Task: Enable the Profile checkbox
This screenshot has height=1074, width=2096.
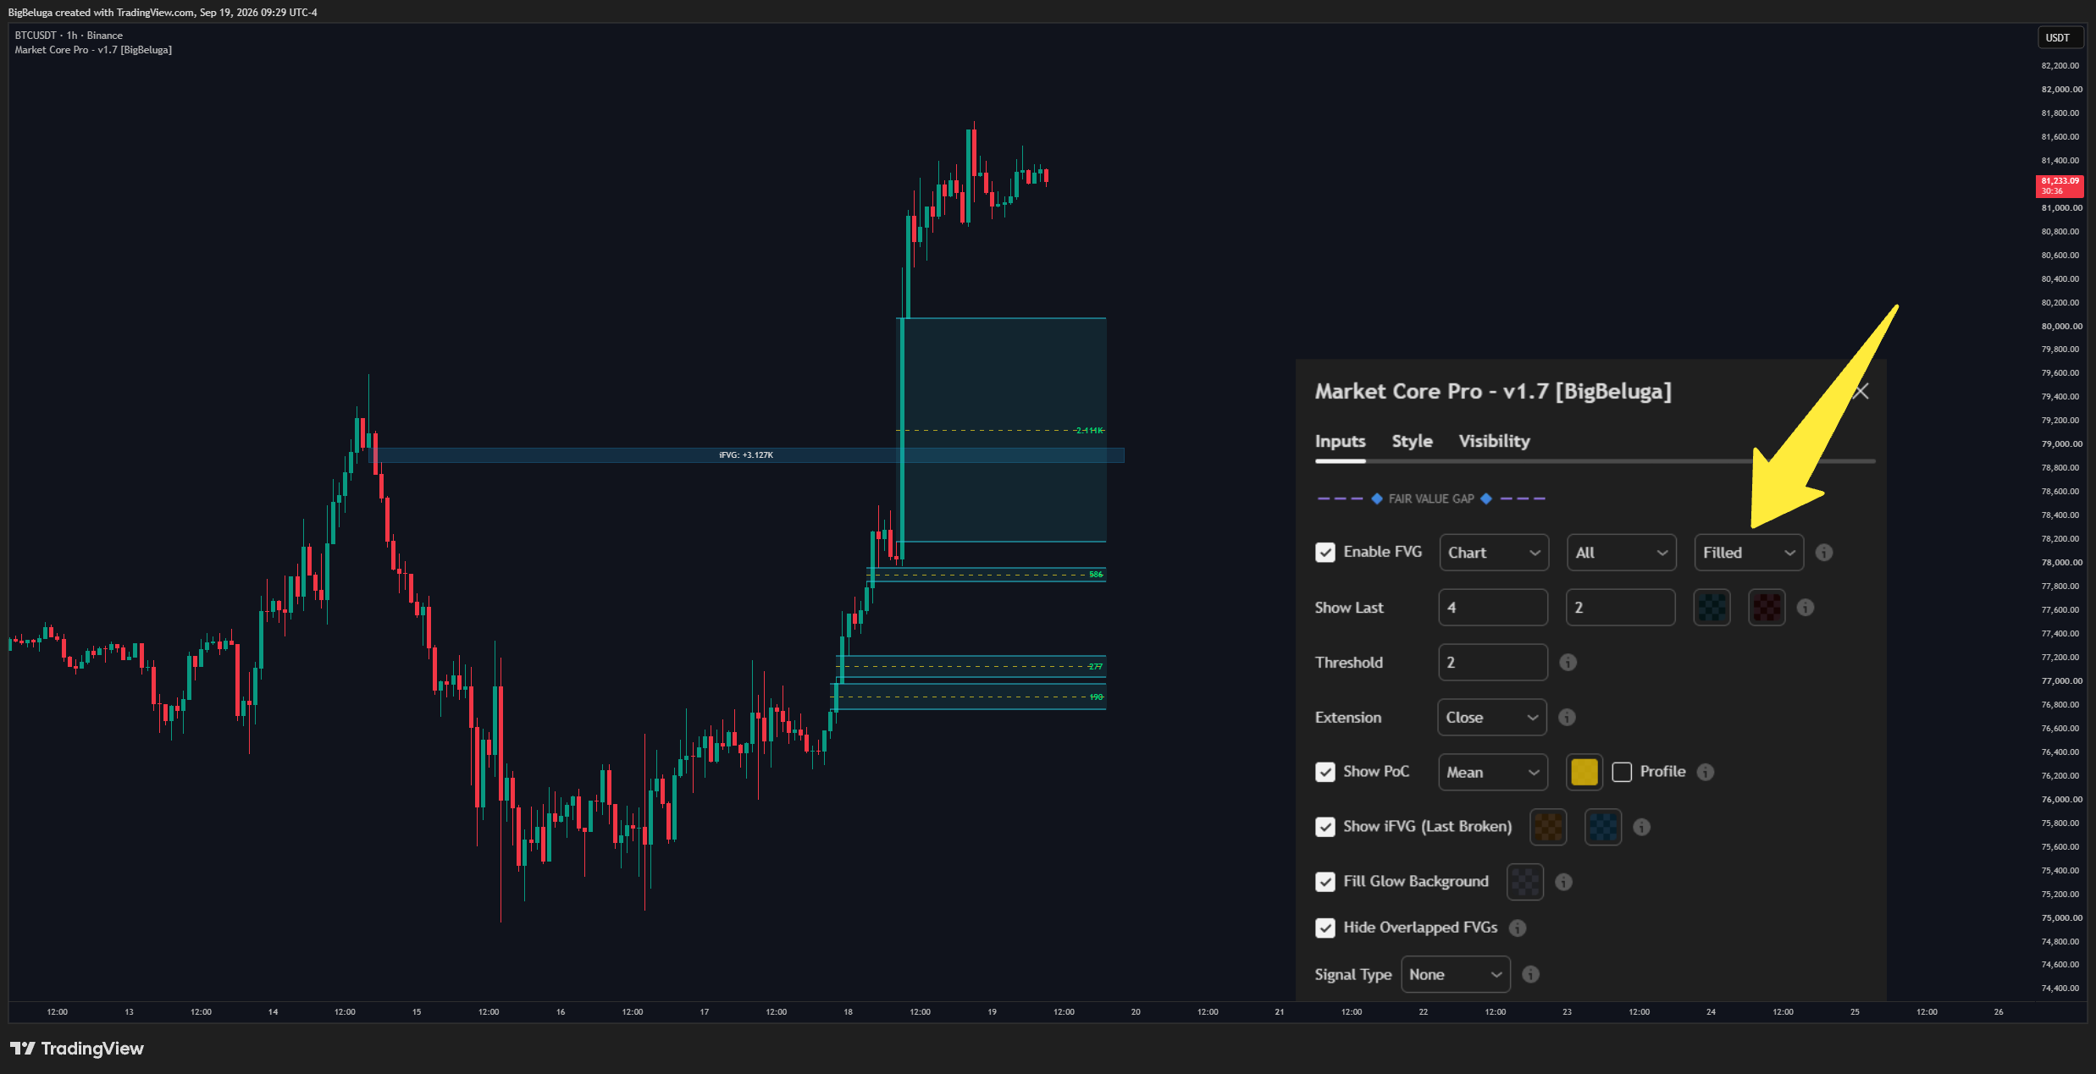Action: [1622, 772]
